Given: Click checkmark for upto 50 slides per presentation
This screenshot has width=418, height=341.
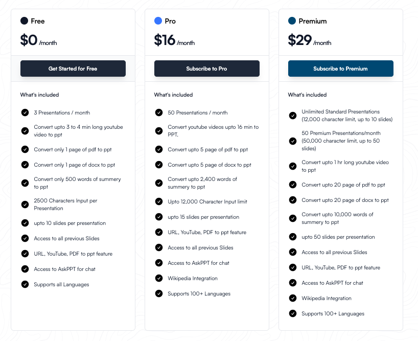Looking at the screenshot, I should [293, 237].
